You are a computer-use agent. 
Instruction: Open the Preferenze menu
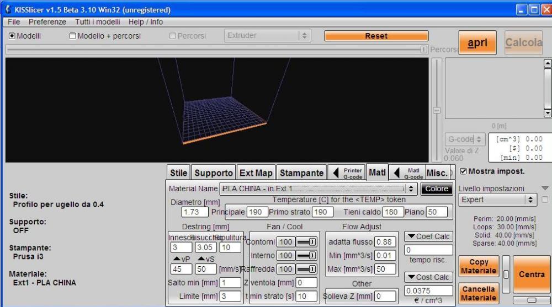pos(47,22)
